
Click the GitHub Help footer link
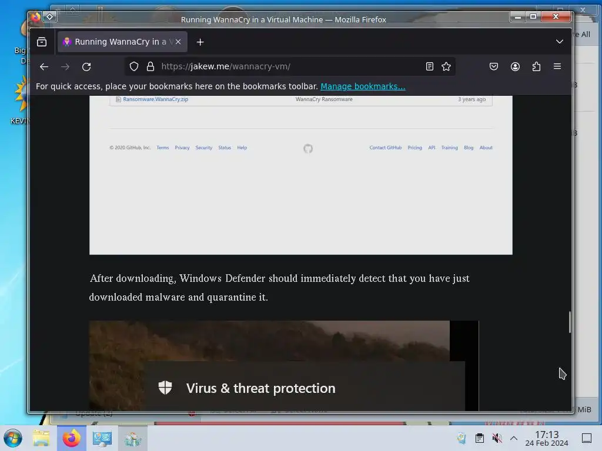click(242, 147)
